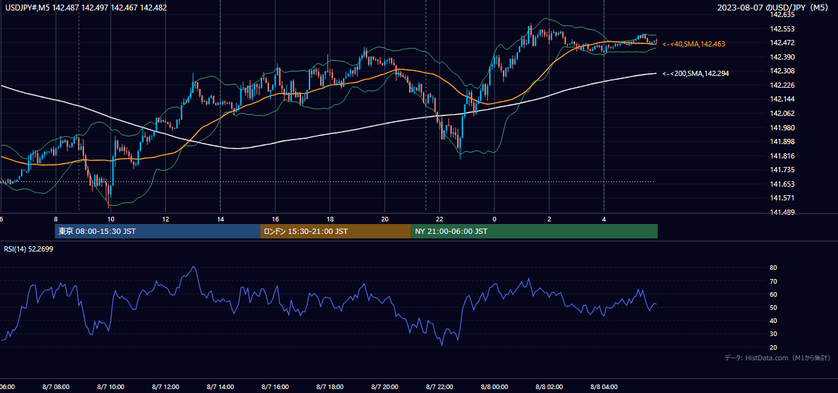Click the 8/7 18:00 time axis label
Screen dimensions: 838x393
[x=330, y=387]
